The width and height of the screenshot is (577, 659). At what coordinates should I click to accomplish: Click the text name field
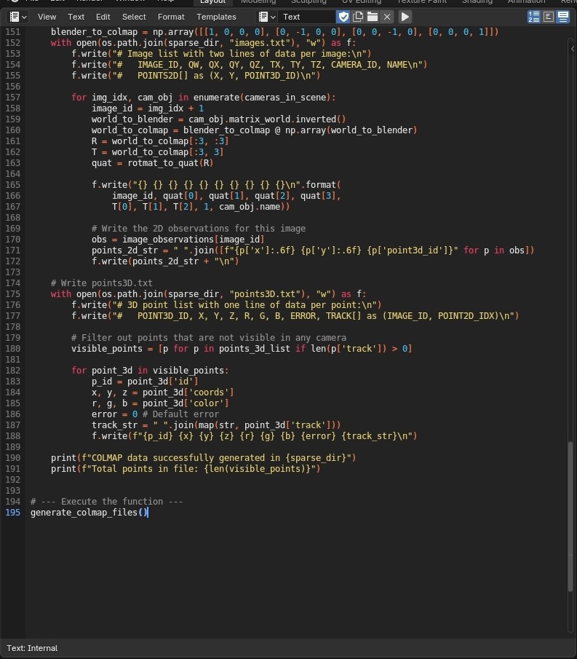tap(307, 17)
